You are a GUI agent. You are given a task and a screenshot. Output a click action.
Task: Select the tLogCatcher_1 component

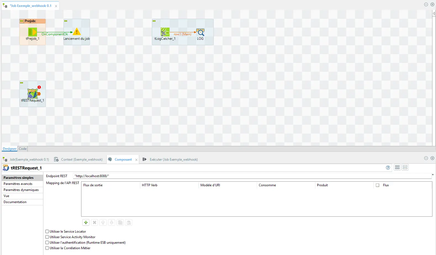pyautogui.click(x=165, y=32)
